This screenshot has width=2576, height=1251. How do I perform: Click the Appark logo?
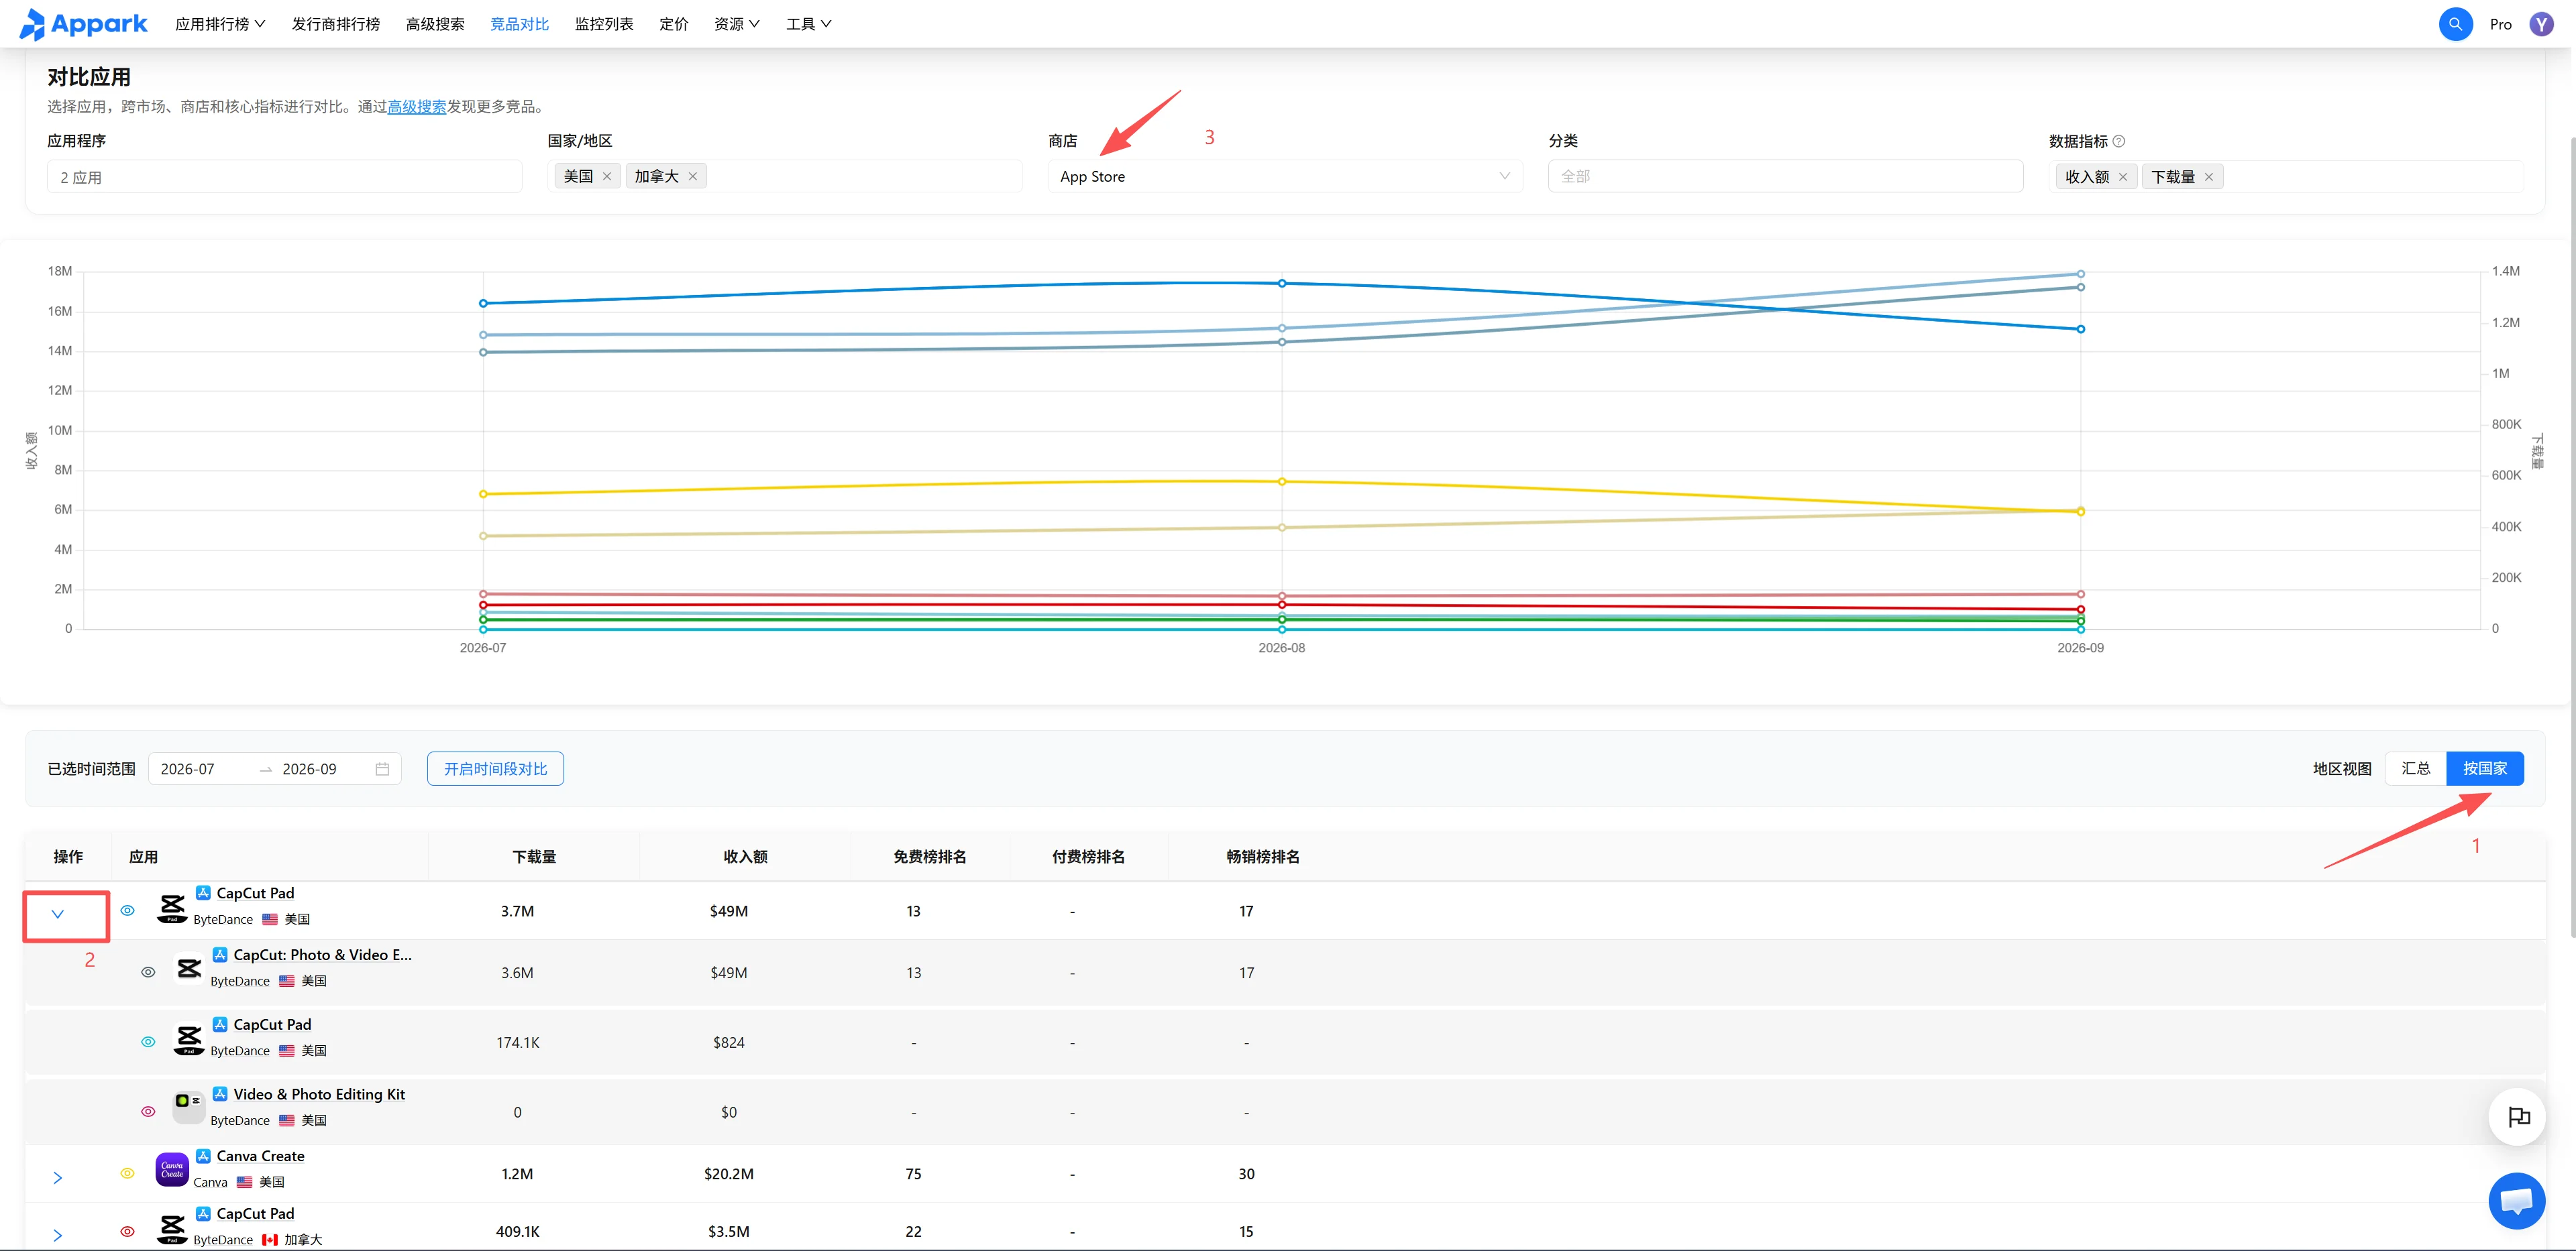(x=84, y=24)
